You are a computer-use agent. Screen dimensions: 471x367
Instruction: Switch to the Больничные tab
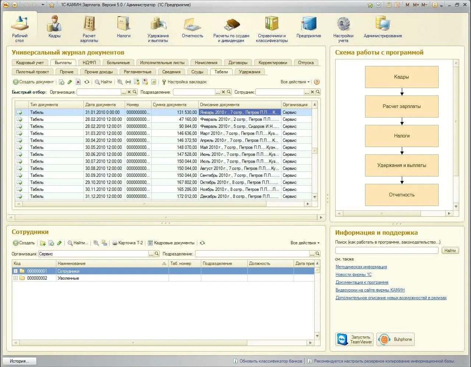pyautogui.click(x=118, y=63)
